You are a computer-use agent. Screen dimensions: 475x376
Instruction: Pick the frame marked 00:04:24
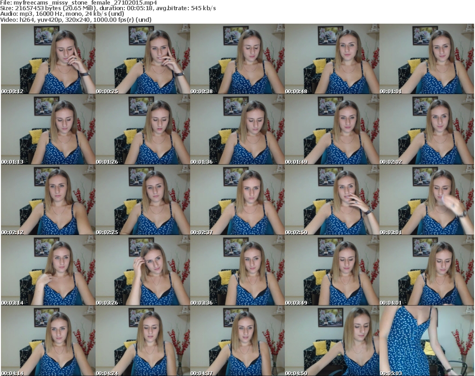(x=143, y=341)
